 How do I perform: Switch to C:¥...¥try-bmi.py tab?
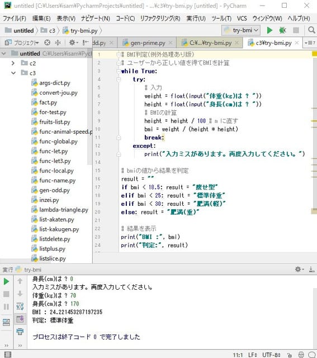coord(210,43)
